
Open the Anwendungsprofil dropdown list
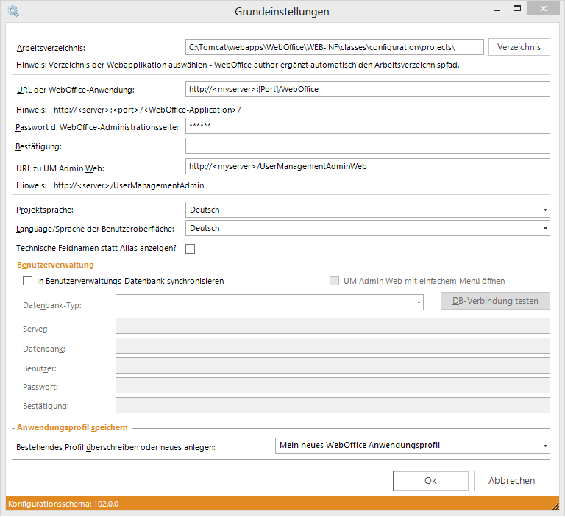[x=411, y=446]
